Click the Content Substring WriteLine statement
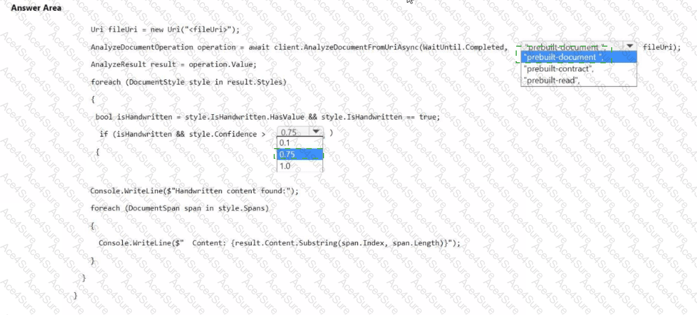The width and height of the screenshot is (697, 315). [x=280, y=243]
